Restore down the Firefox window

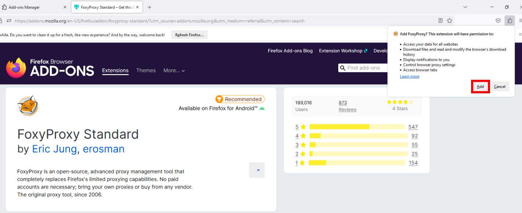pos(507,7)
